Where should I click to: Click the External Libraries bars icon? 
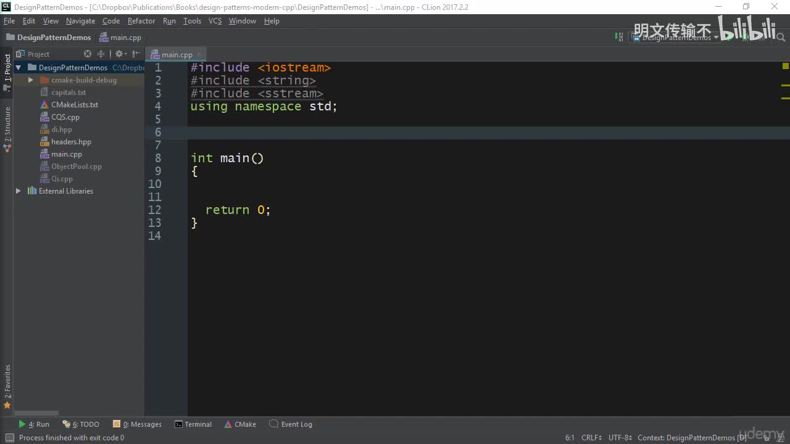tap(32, 191)
